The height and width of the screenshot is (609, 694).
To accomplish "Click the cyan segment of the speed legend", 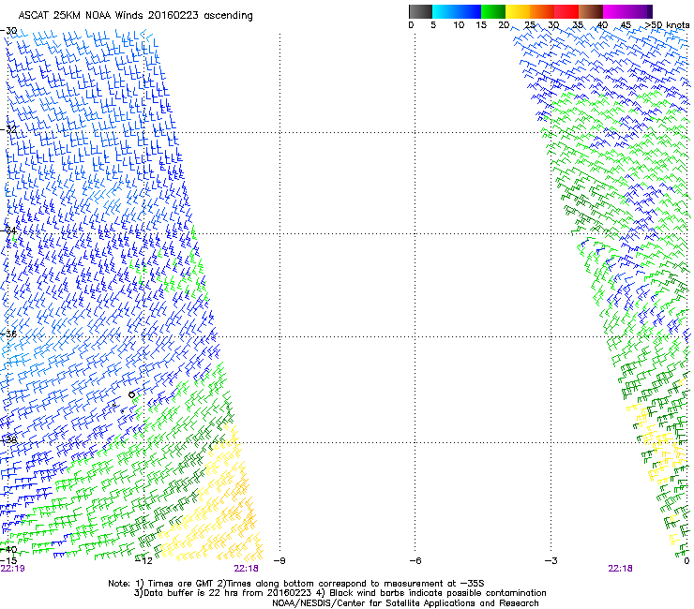I will [x=443, y=11].
